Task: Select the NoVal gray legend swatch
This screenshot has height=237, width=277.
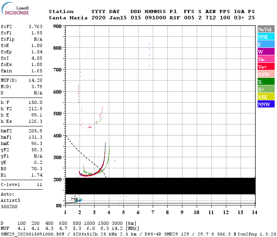Action: (x=266, y=29)
